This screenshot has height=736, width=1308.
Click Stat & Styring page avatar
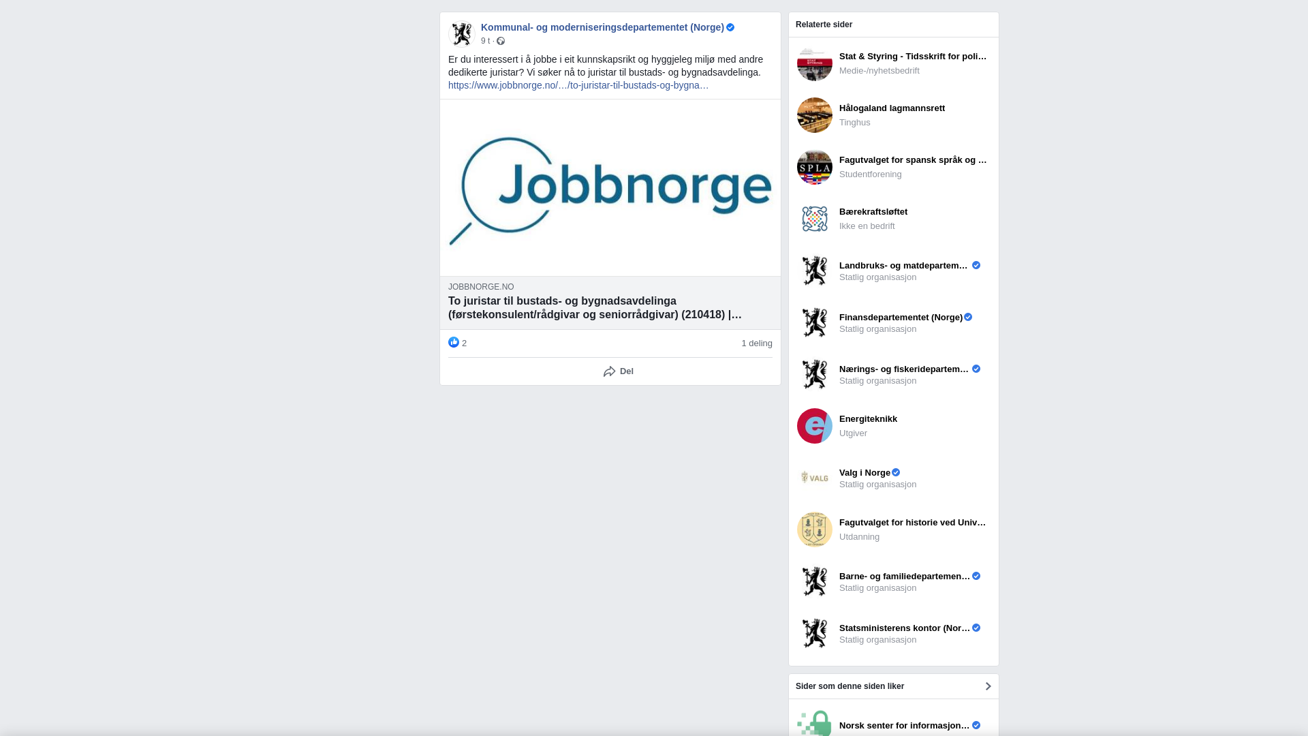814,63
